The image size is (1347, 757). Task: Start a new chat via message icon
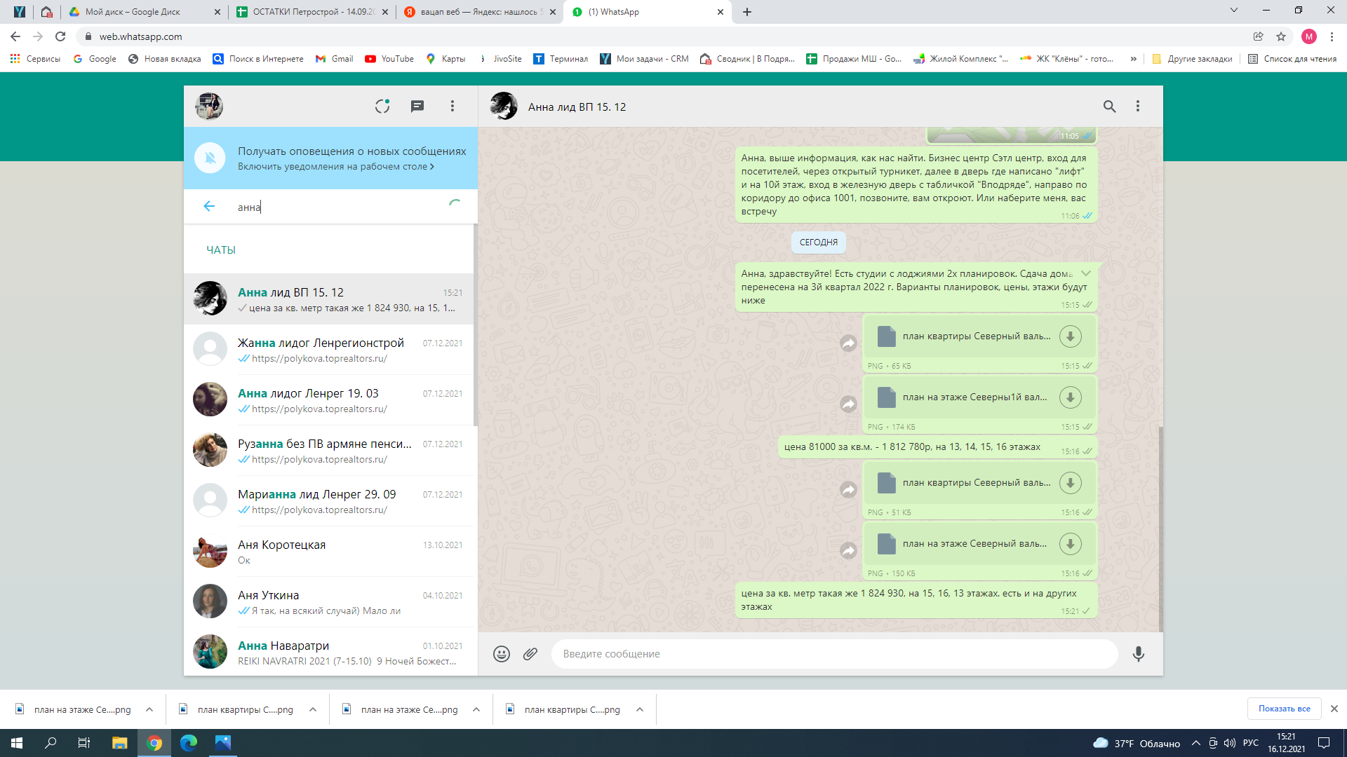tap(417, 107)
